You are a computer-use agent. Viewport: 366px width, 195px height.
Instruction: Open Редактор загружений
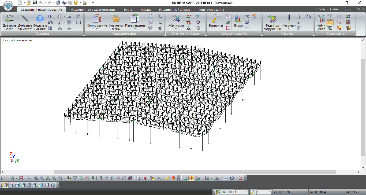[x=272, y=22]
